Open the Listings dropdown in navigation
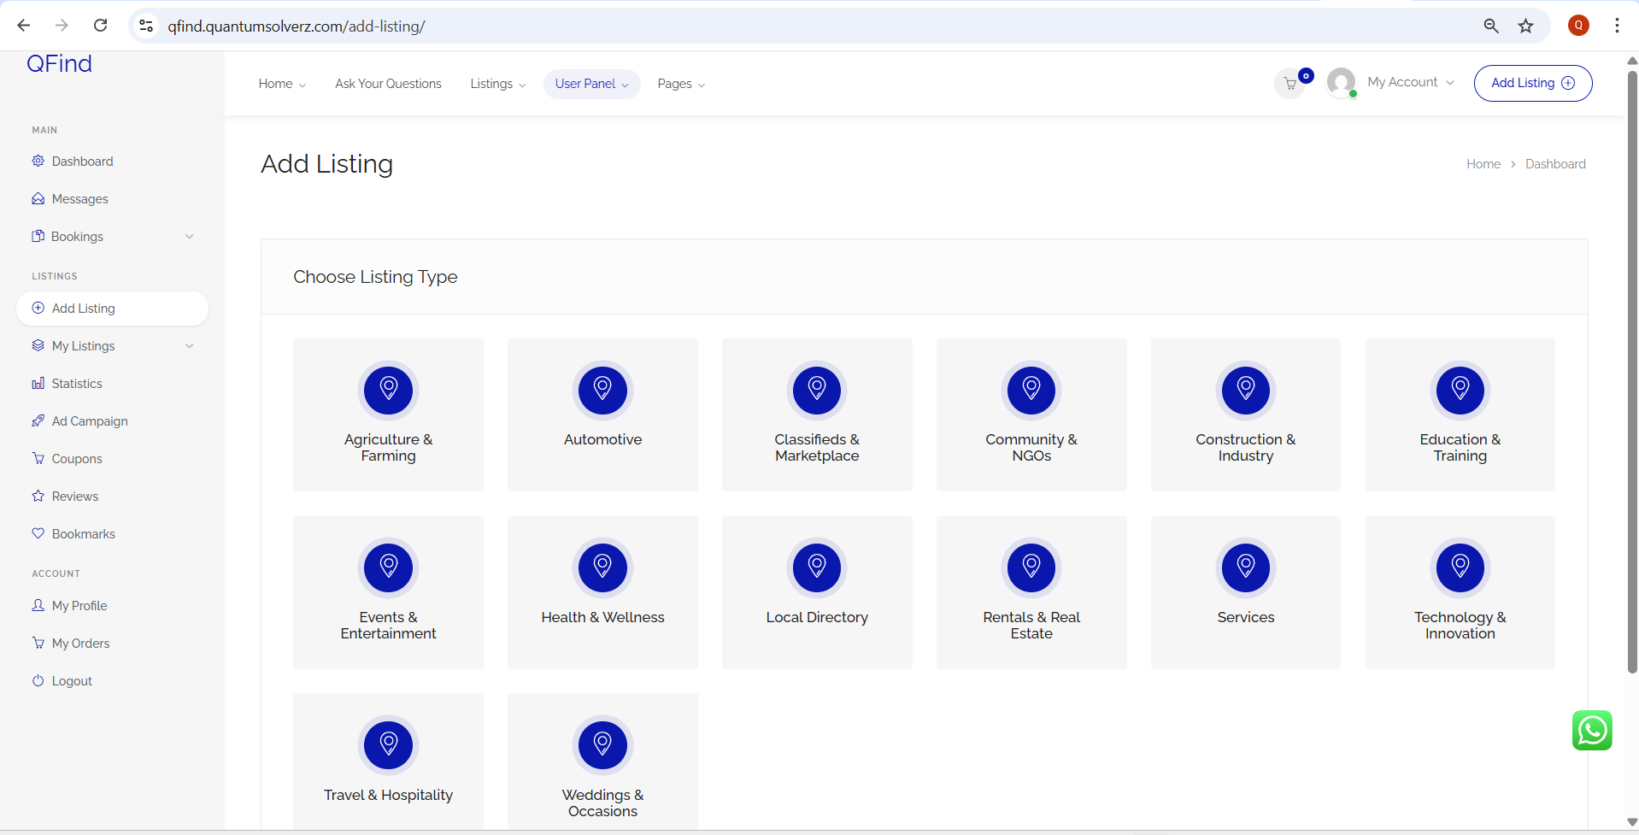The image size is (1639, 835). (x=497, y=84)
